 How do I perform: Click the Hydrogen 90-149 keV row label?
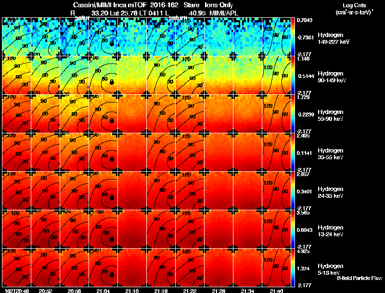point(332,77)
